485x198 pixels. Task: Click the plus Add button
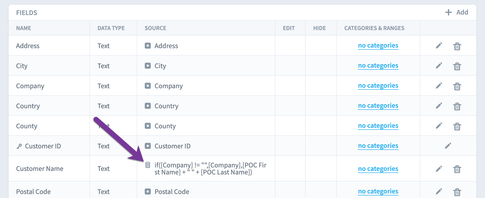click(457, 12)
